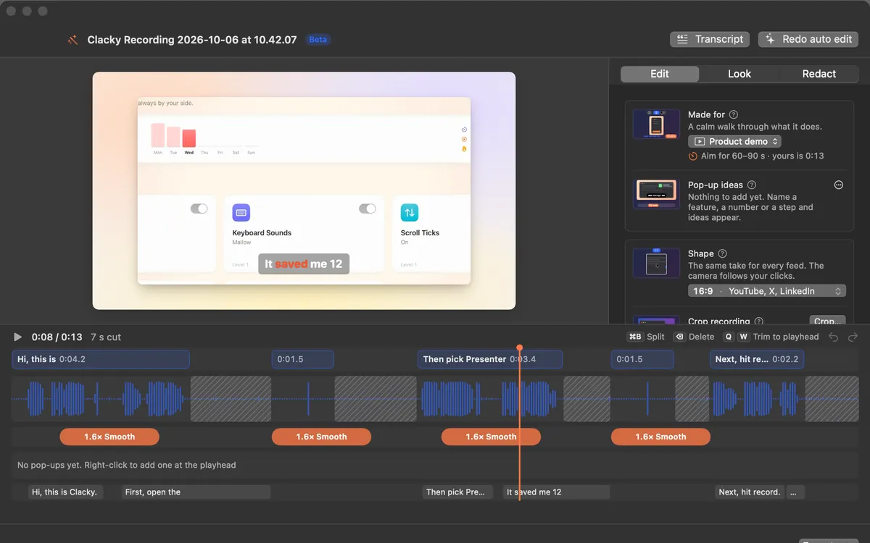Open the Transcript panel
This screenshot has height=543, width=870.
[x=710, y=39]
